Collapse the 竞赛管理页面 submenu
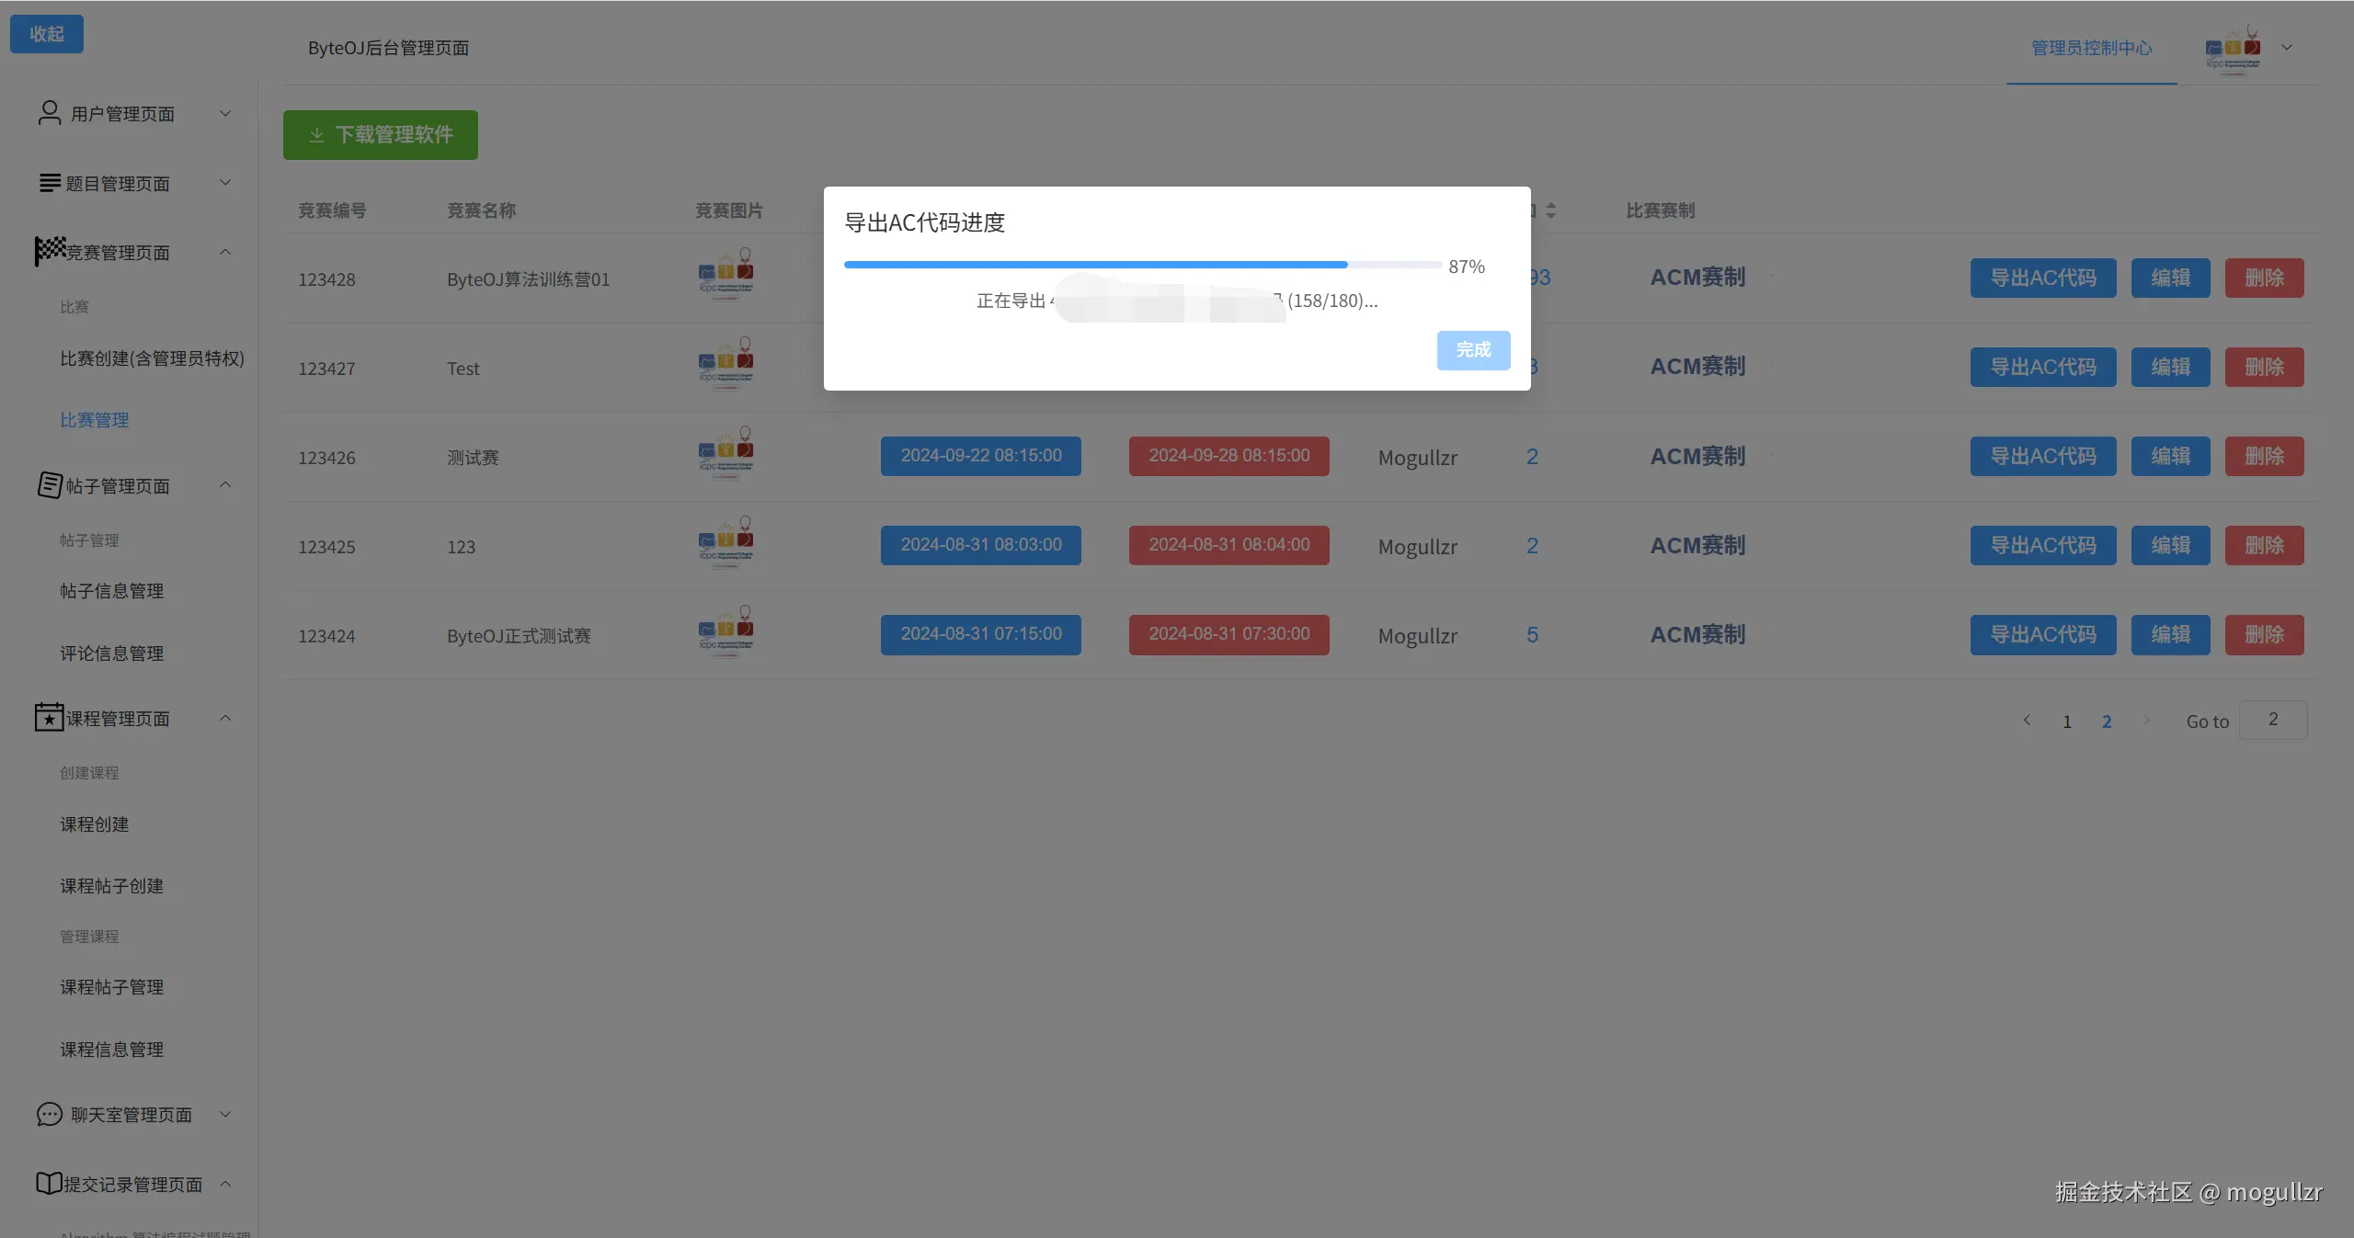This screenshot has width=2354, height=1238. pos(225,252)
